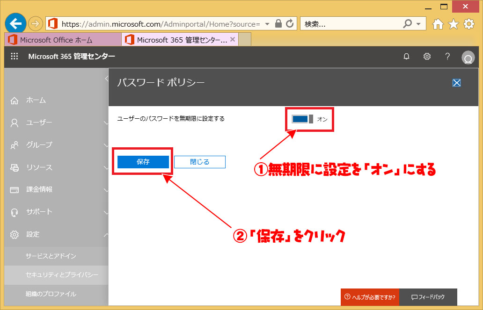Close the browser window
483x310 pixels.
465,7
